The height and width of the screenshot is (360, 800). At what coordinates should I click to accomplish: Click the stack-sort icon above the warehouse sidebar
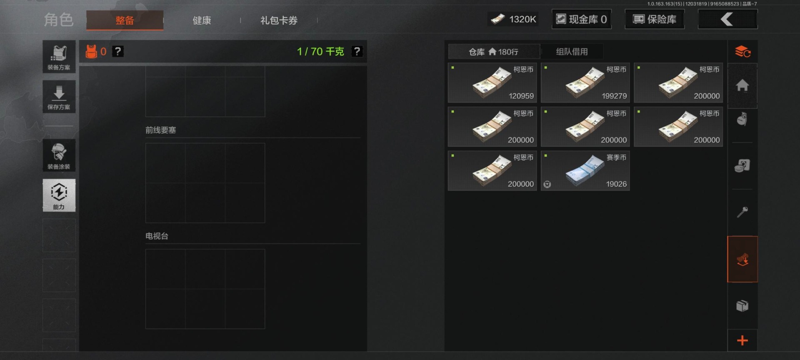tap(742, 52)
